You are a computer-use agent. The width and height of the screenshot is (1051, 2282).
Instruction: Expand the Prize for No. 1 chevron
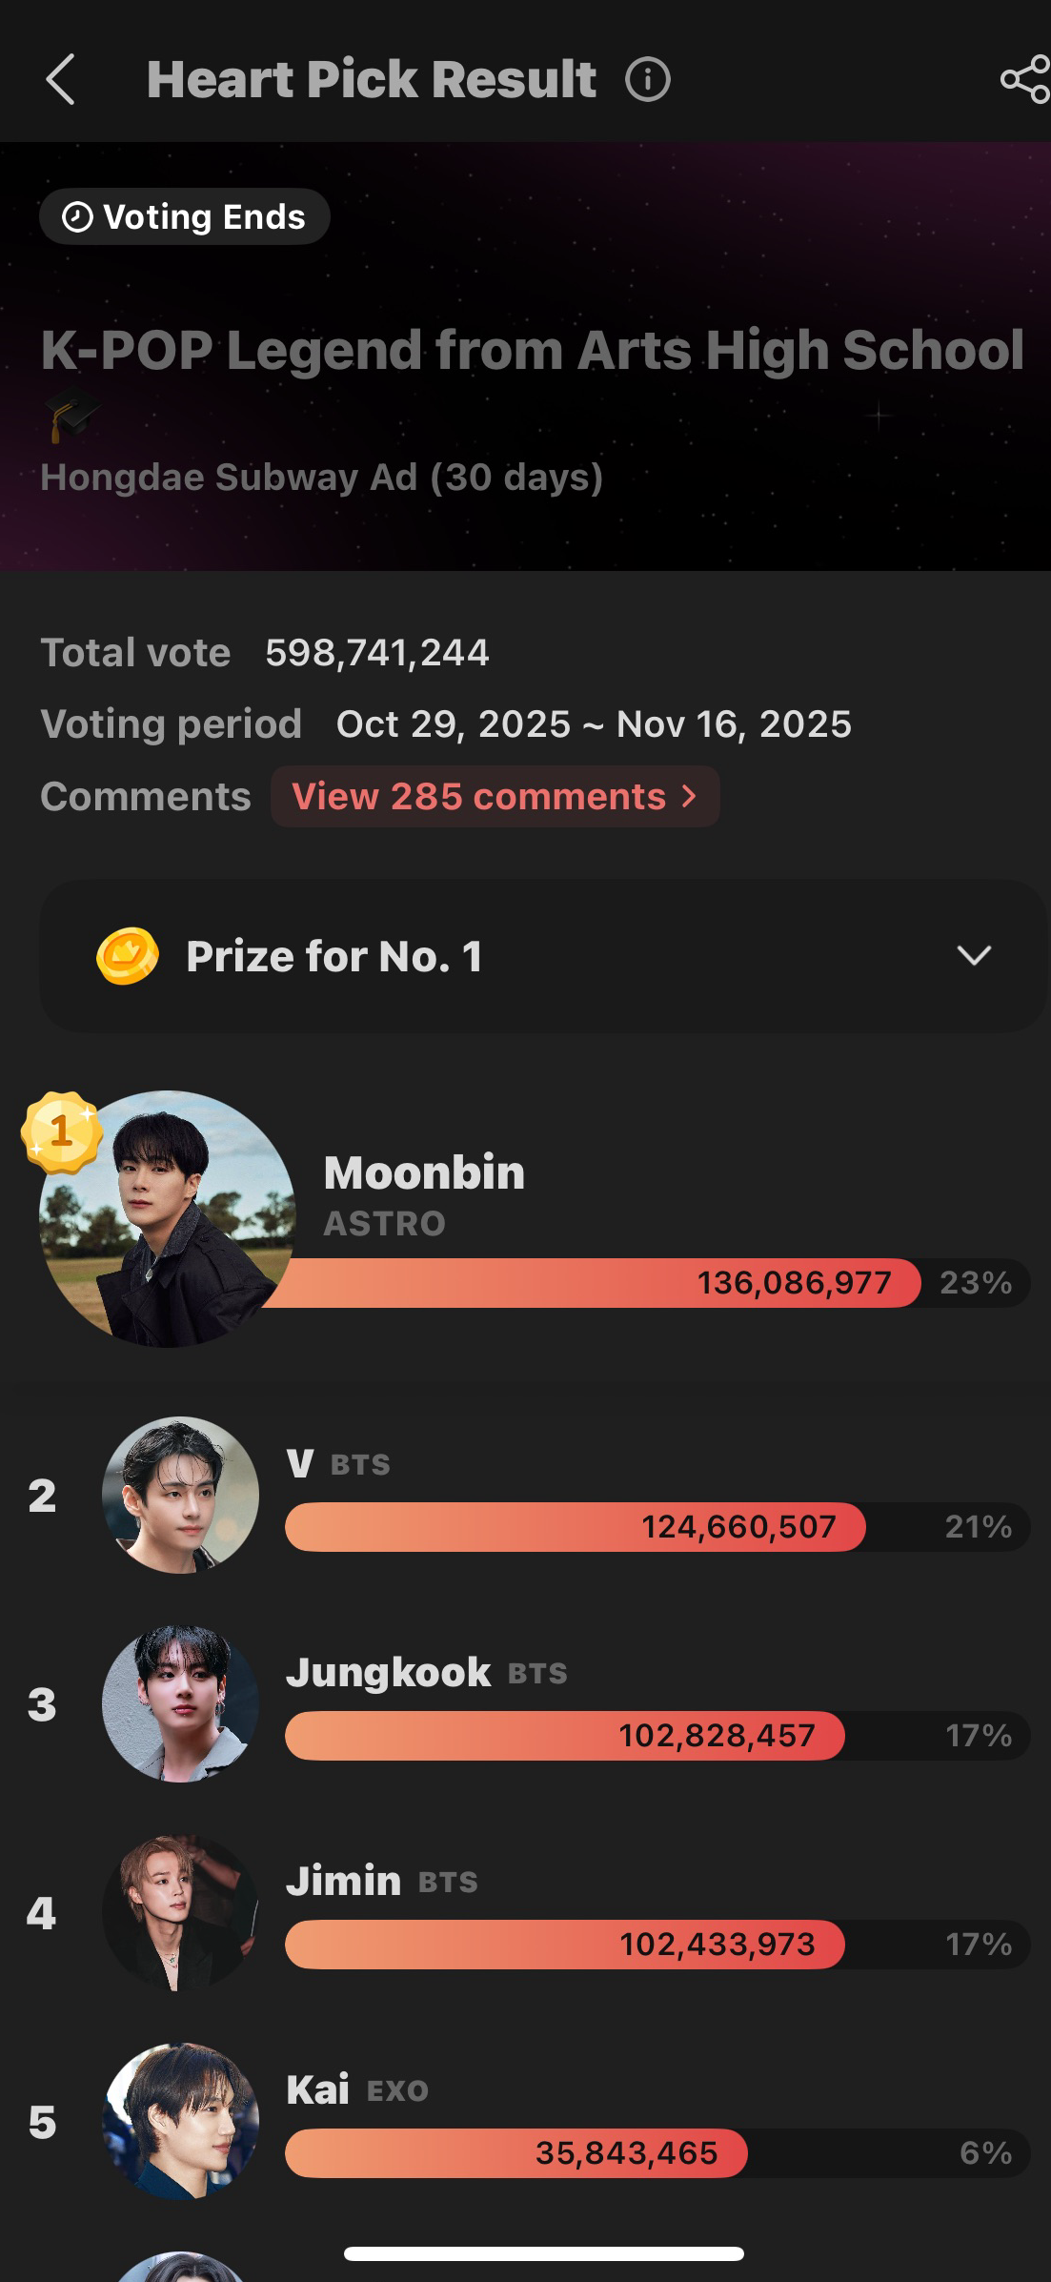coord(974,956)
